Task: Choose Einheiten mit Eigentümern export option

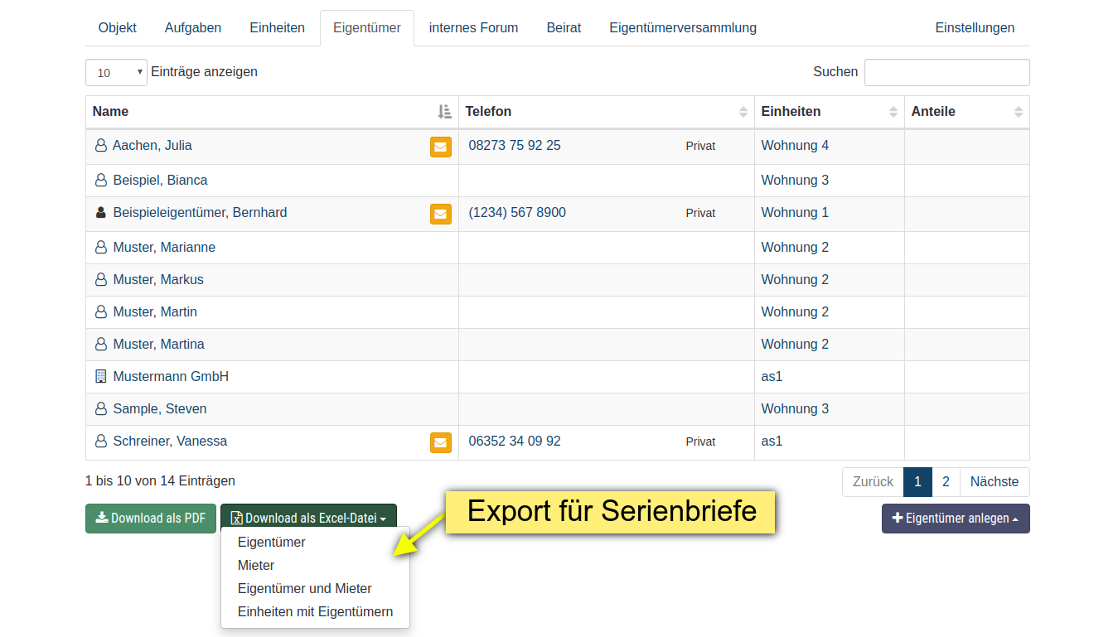Action: 315,611
